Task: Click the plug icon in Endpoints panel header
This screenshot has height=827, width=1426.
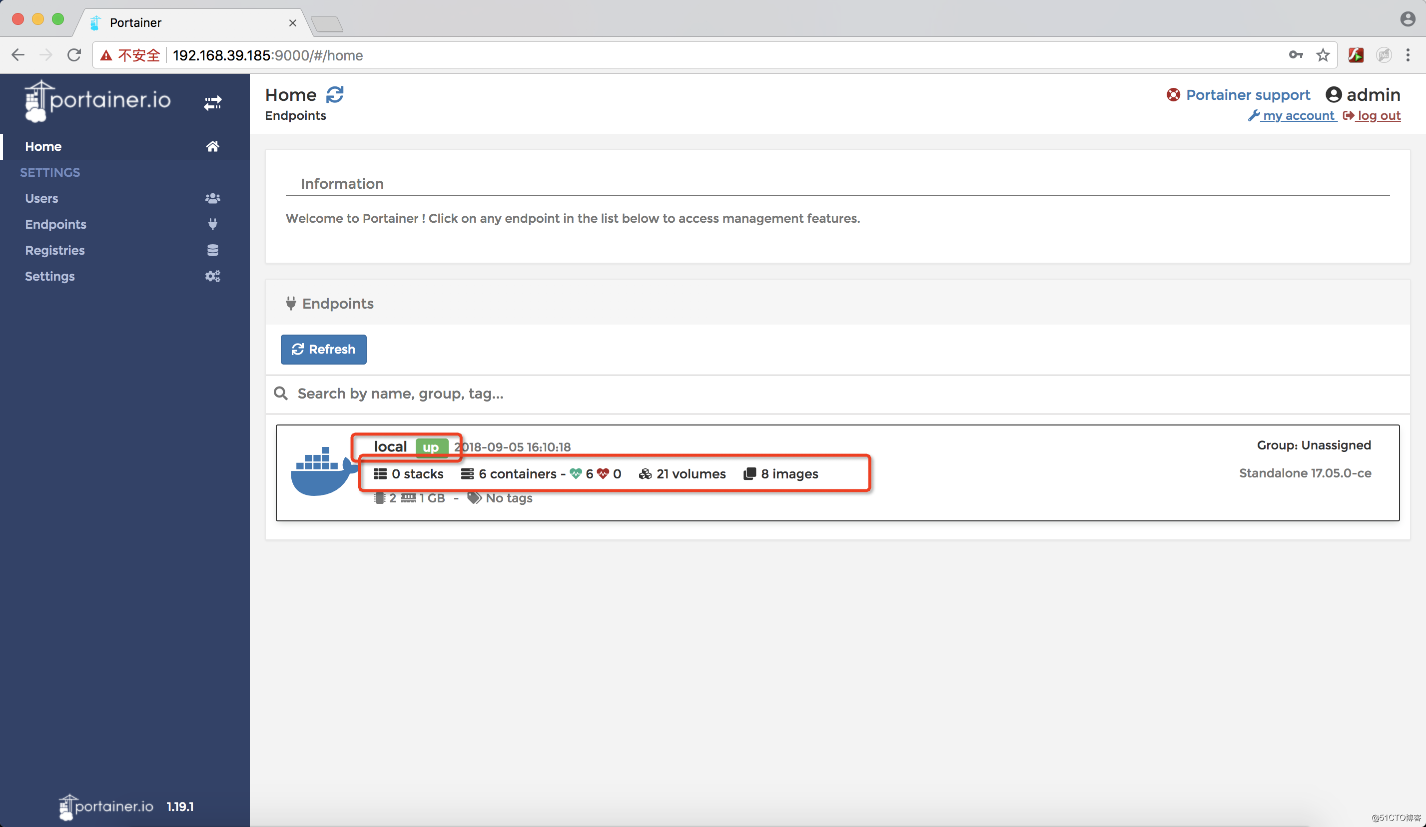Action: coord(291,304)
